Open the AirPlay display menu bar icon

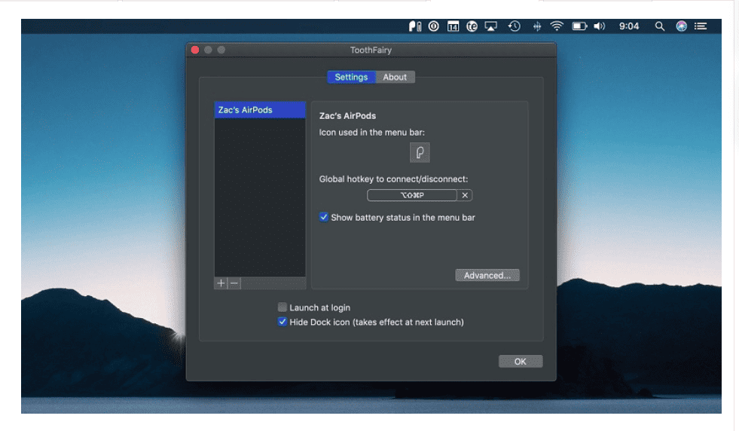490,26
